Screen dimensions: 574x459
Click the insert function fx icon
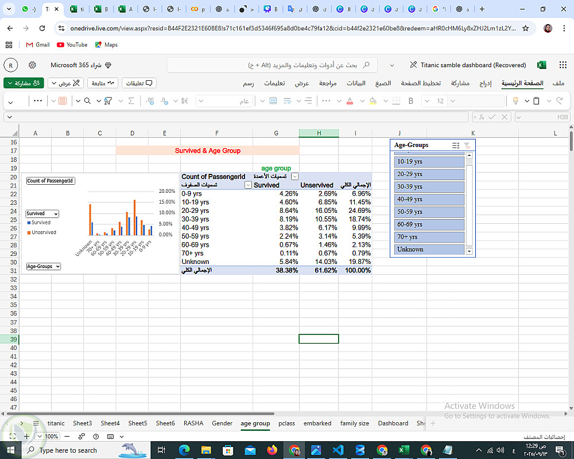click(x=482, y=117)
